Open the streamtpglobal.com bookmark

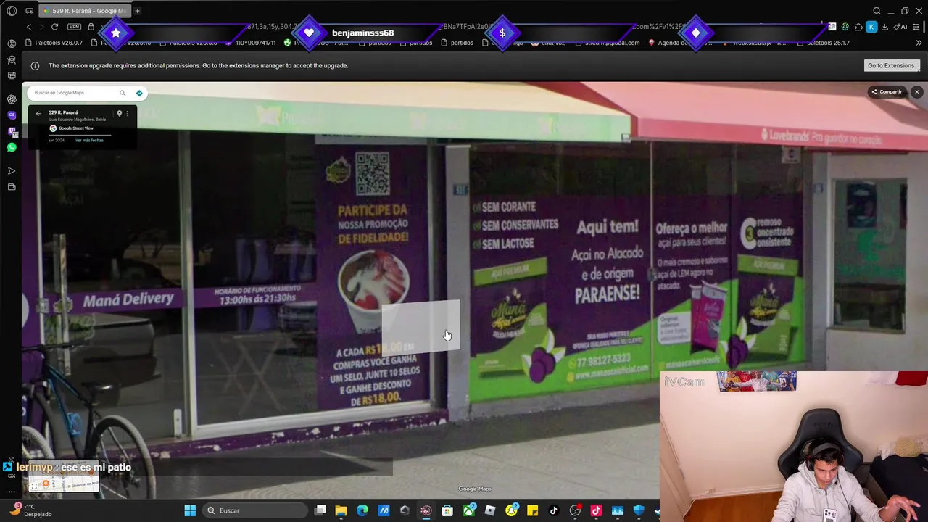608,43
